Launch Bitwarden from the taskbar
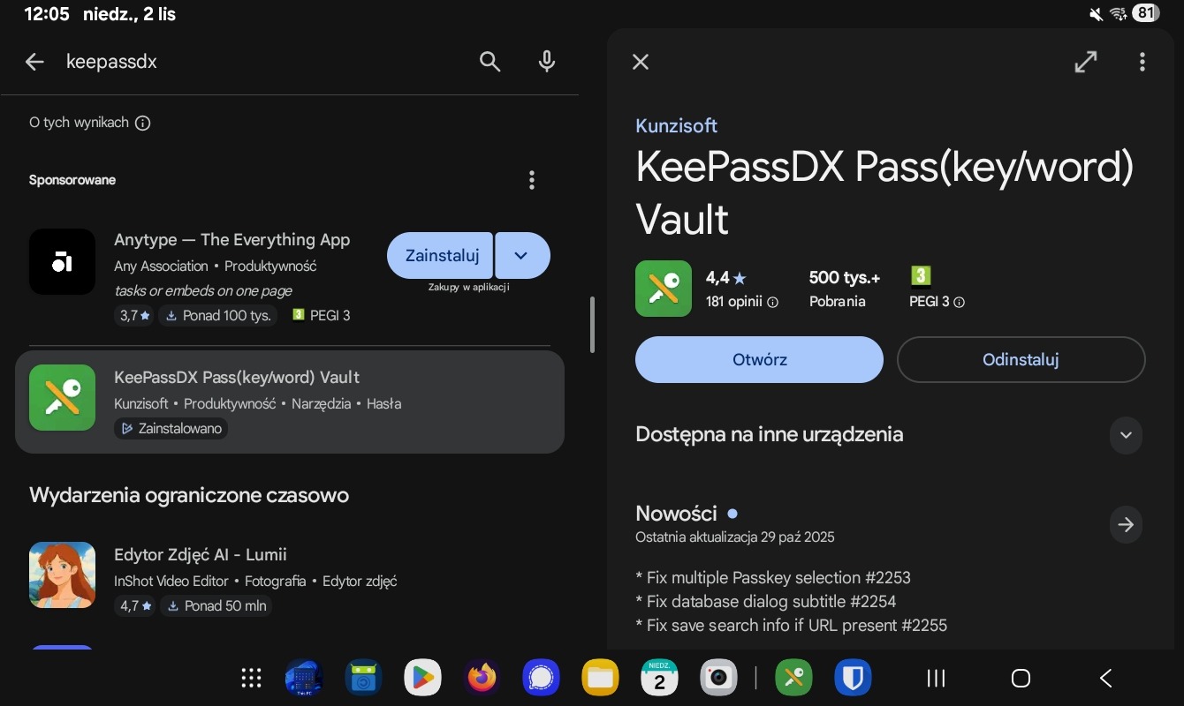The width and height of the screenshot is (1184, 706). (x=853, y=678)
